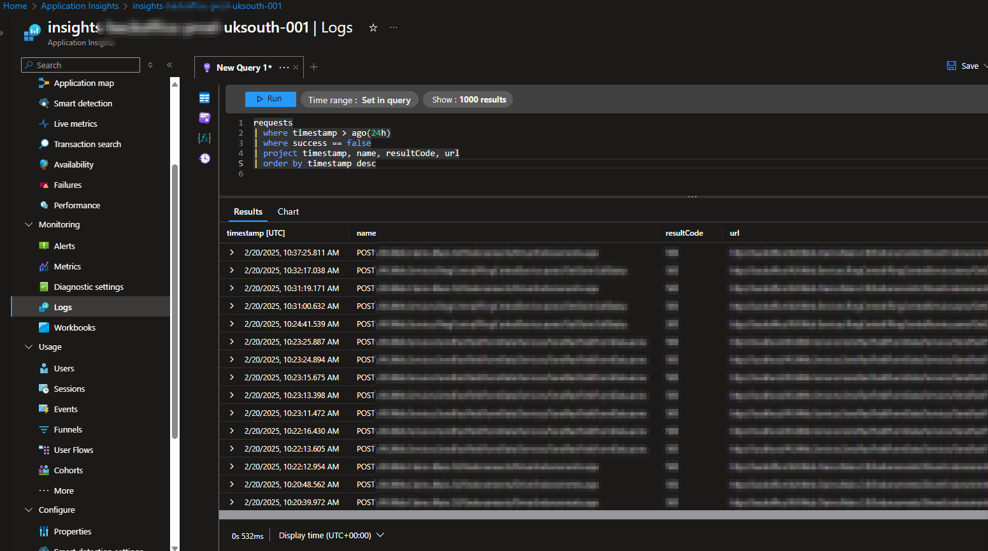Favorite this resource with star
The width and height of the screenshot is (988, 551).
[x=373, y=27]
